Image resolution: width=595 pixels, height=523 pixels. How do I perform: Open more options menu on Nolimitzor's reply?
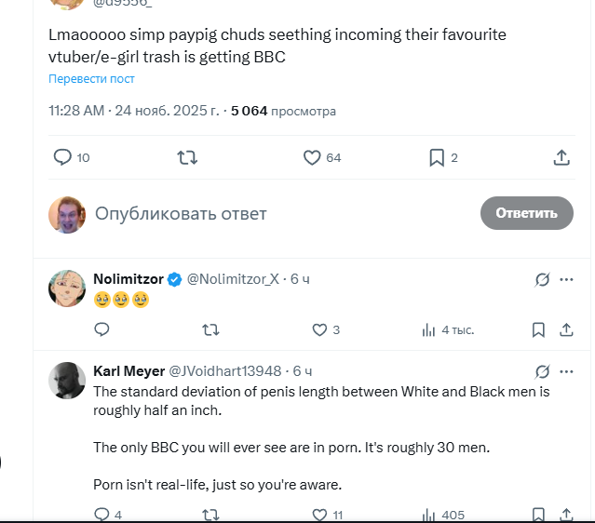click(x=565, y=279)
